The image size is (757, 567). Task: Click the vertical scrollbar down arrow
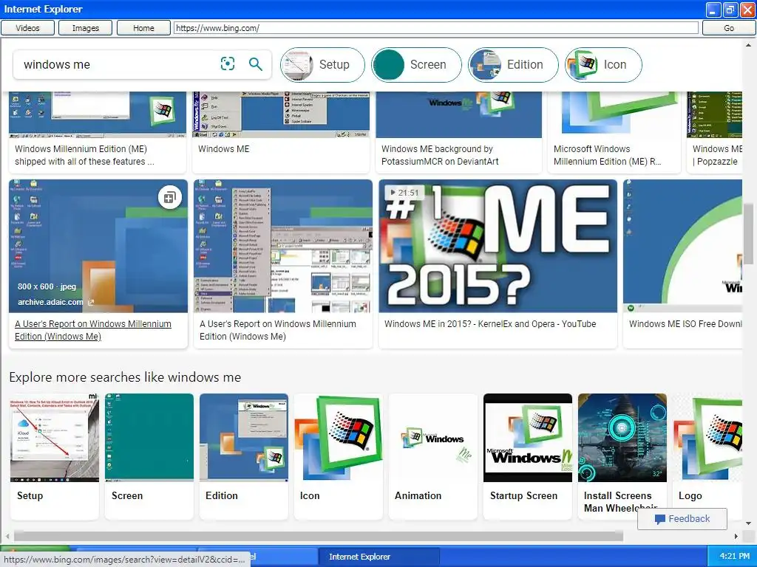(x=748, y=523)
